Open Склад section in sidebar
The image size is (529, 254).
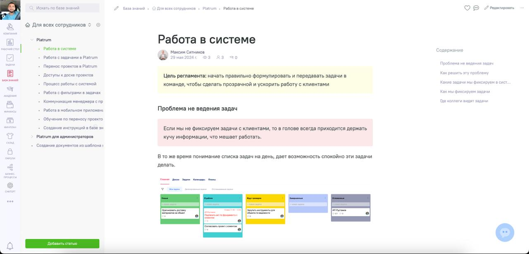(x=10, y=138)
